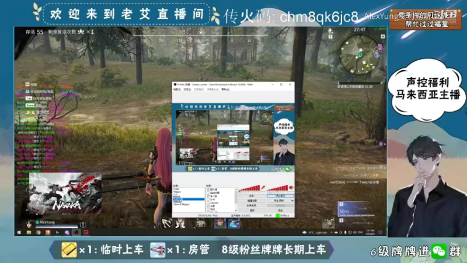Click the 全域来源 global sources button
This screenshot has height=263, width=467.
252,206
